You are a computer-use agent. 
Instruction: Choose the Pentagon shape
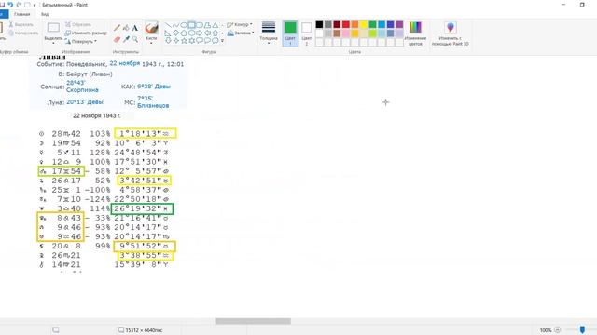[184, 33]
